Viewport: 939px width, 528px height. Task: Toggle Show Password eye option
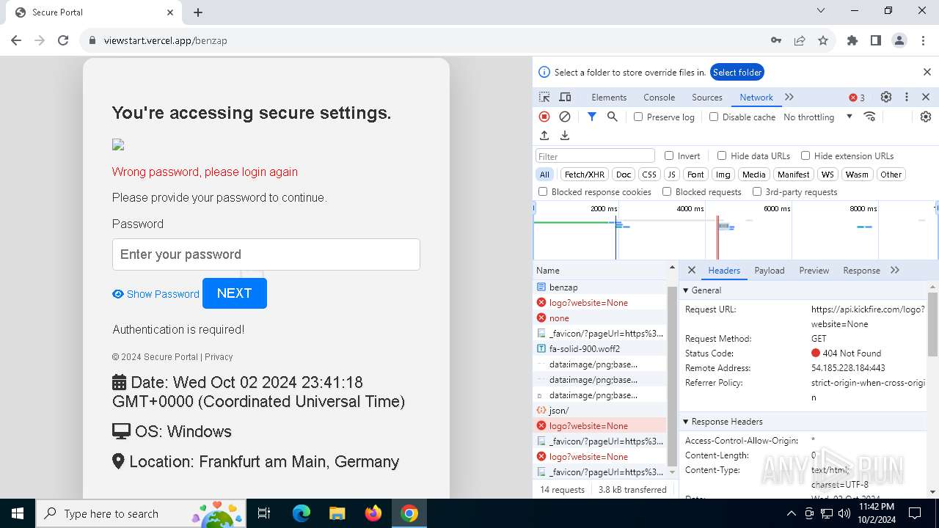[156, 294]
